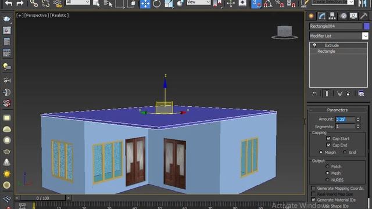372x209 pixels.
Task: Click the Redo arrow icon
Action: 20,3
